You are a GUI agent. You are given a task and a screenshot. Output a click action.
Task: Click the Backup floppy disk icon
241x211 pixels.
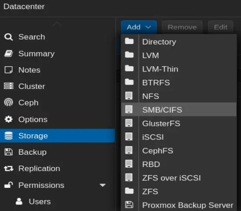click(x=8, y=152)
